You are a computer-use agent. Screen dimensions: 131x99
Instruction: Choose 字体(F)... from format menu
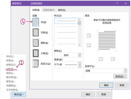tap(11, 56)
